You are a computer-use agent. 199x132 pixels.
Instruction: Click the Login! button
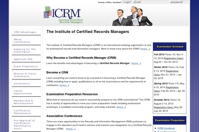click(127, 2)
